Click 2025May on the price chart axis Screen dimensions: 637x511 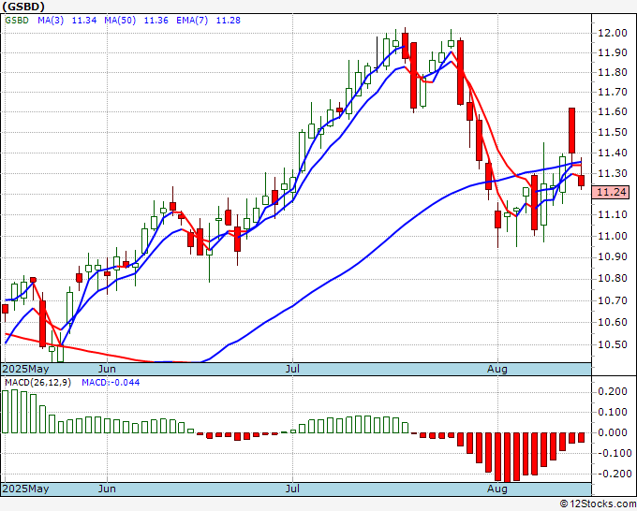pos(25,369)
